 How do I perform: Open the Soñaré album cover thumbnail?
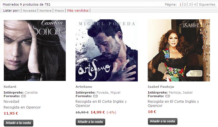pos(35,50)
